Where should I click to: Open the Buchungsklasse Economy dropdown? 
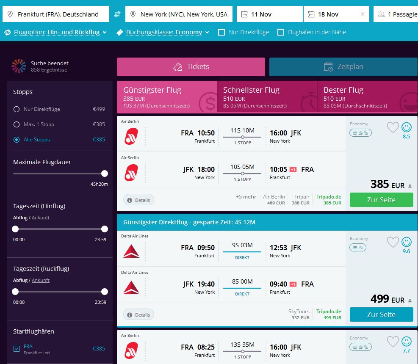167,32
